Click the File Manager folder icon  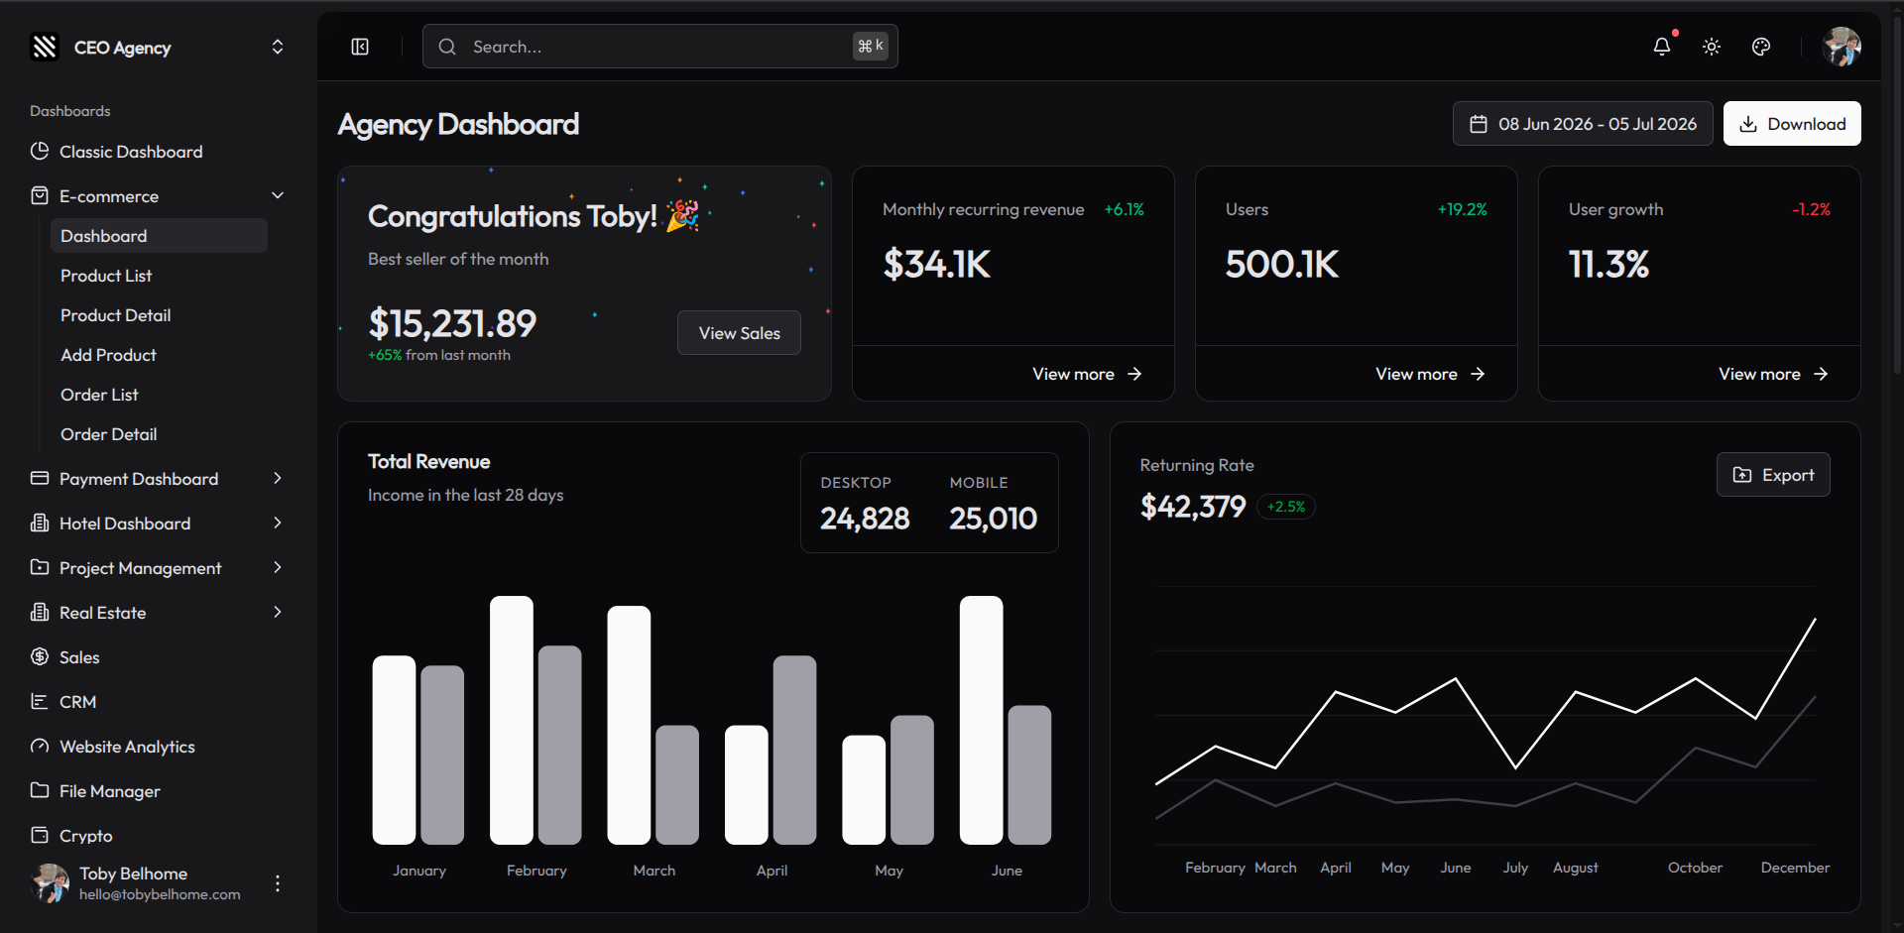pyautogui.click(x=40, y=790)
